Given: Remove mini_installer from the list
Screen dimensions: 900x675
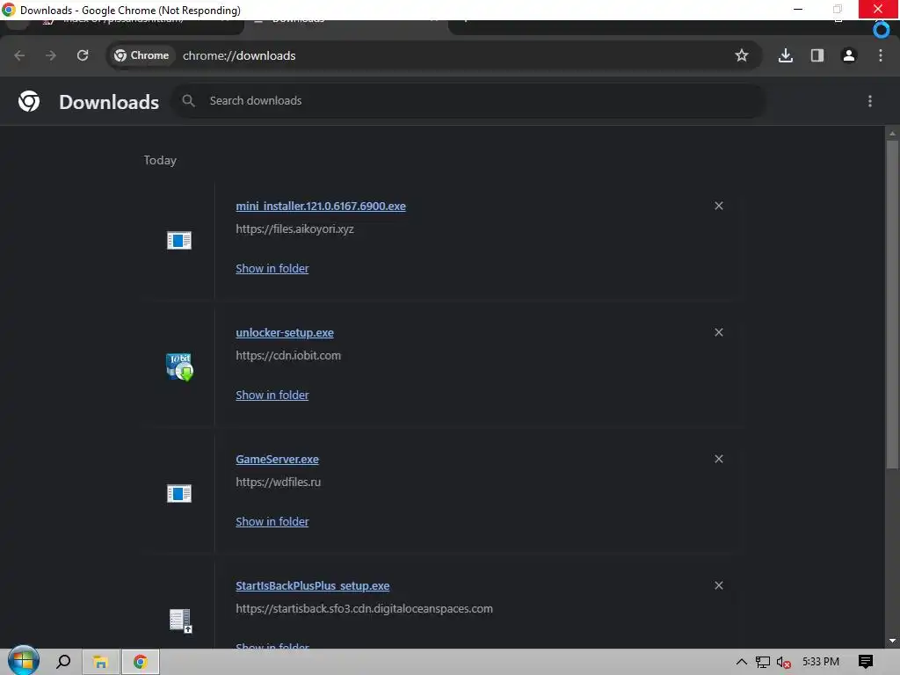Looking at the screenshot, I should (x=719, y=206).
